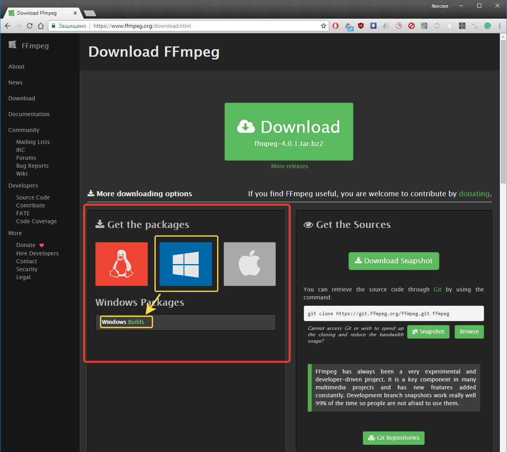Open the green Grammarly extension icon
Viewport: 507px width, 452px height.
488,26
